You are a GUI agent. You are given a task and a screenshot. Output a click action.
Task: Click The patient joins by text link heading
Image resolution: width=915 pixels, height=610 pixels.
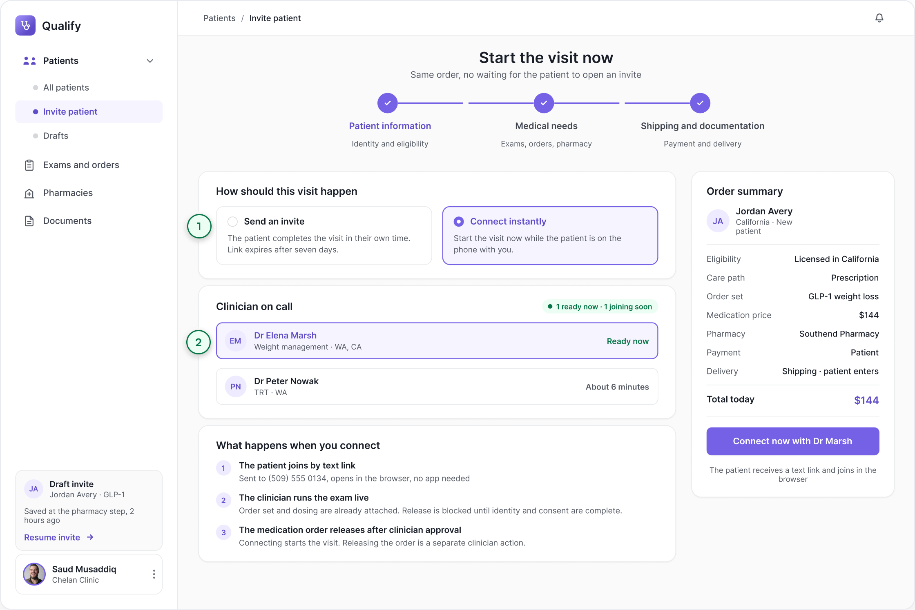[x=297, y=465]
